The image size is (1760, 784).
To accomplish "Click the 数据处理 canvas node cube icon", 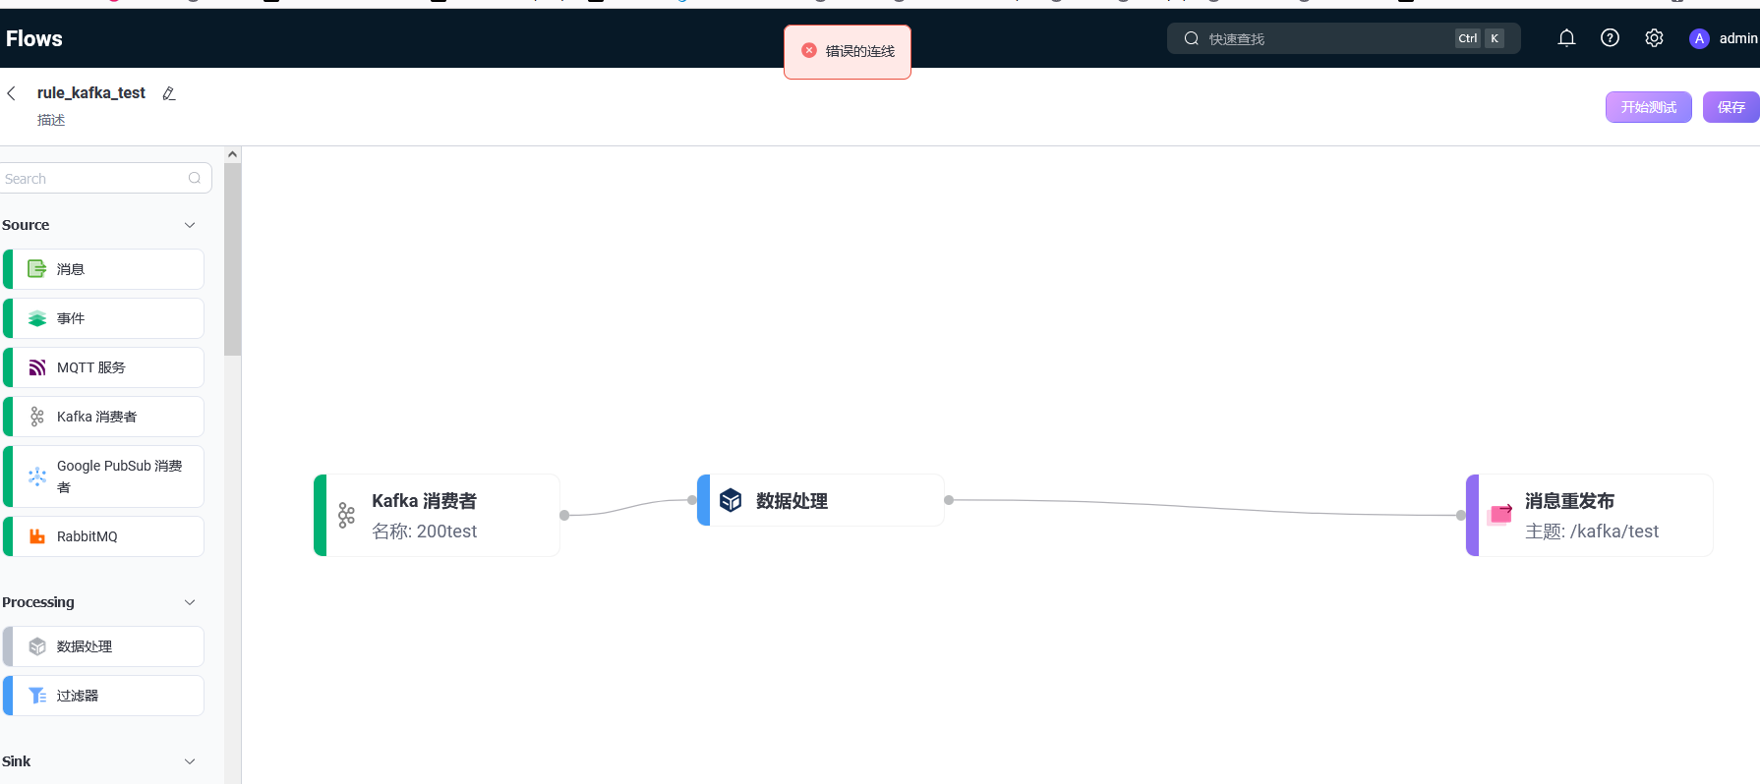I will (x=731, y=500).
